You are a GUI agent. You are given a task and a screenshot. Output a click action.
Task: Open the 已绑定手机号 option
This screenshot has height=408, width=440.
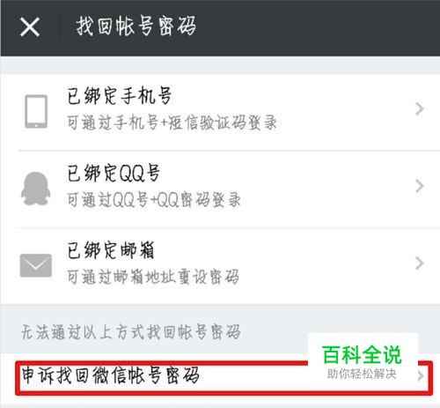[220, 112]
